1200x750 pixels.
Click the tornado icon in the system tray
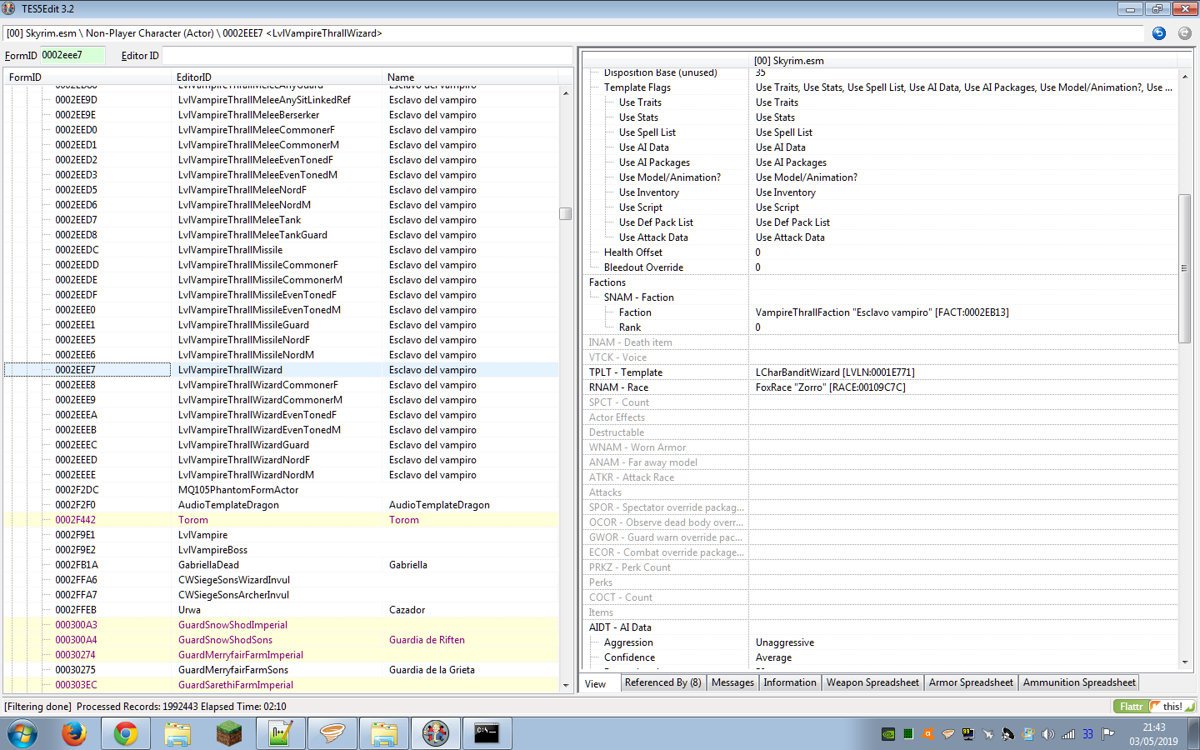(948, 734)
